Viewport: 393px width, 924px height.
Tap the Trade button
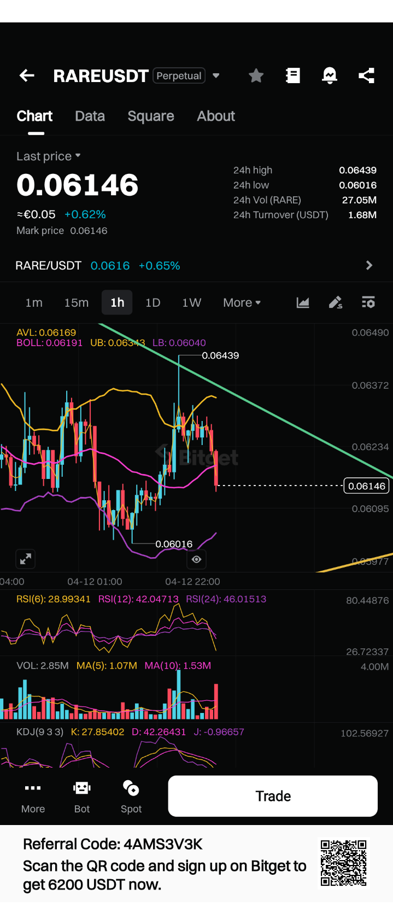click(x=273, y=796)
